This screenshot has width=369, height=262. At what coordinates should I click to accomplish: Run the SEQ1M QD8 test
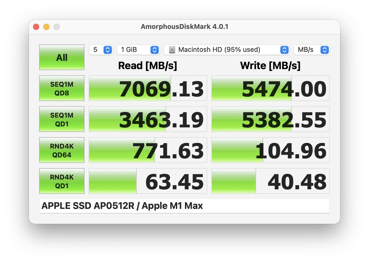click(62, 88)
